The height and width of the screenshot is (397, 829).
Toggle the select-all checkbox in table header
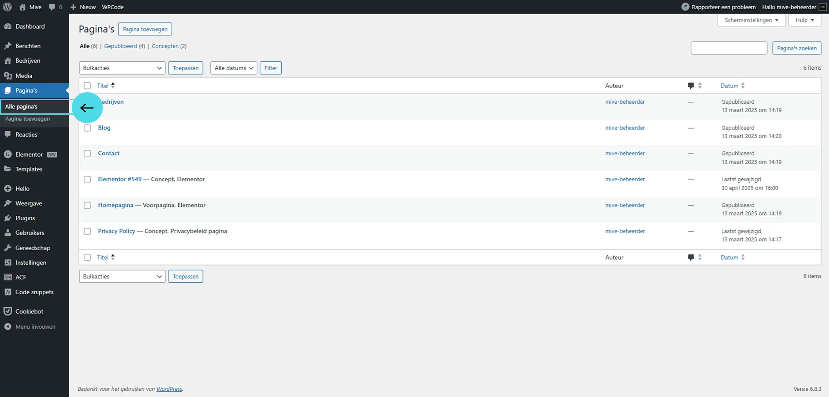[x=87, y=86]
